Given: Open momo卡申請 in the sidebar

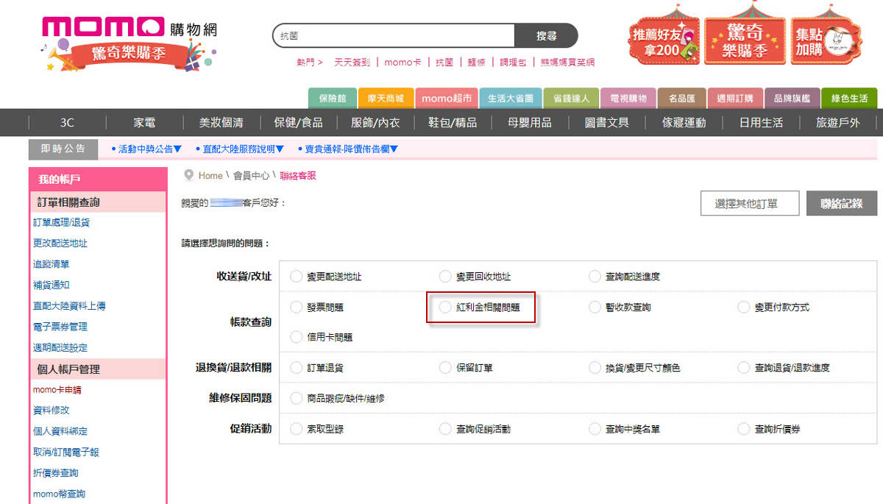Looking at the screenshot, I should click(x=57, y=390).
